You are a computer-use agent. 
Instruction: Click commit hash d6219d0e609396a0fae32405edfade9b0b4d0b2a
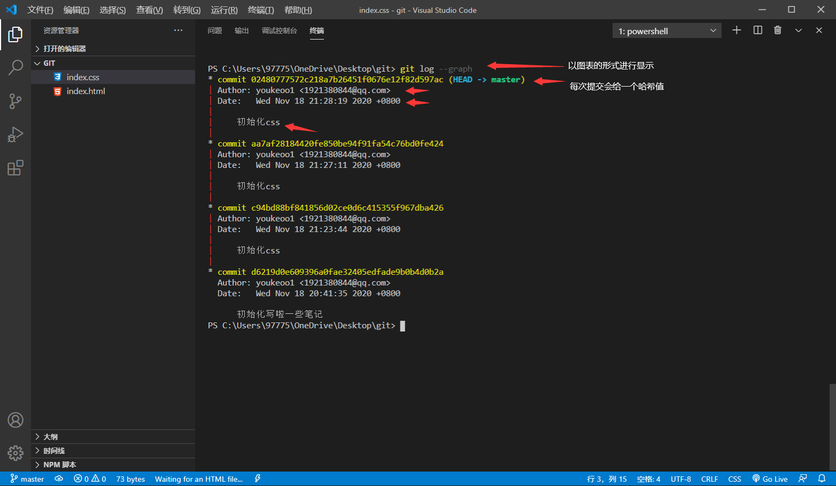tap(347, 272)
